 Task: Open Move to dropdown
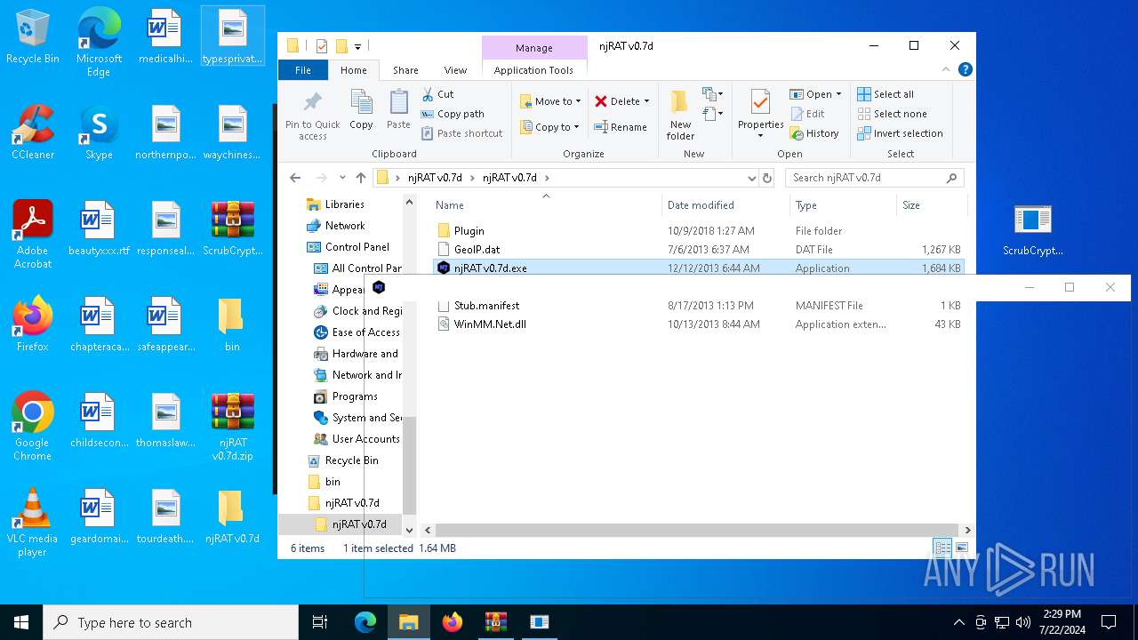pos(550,101)
